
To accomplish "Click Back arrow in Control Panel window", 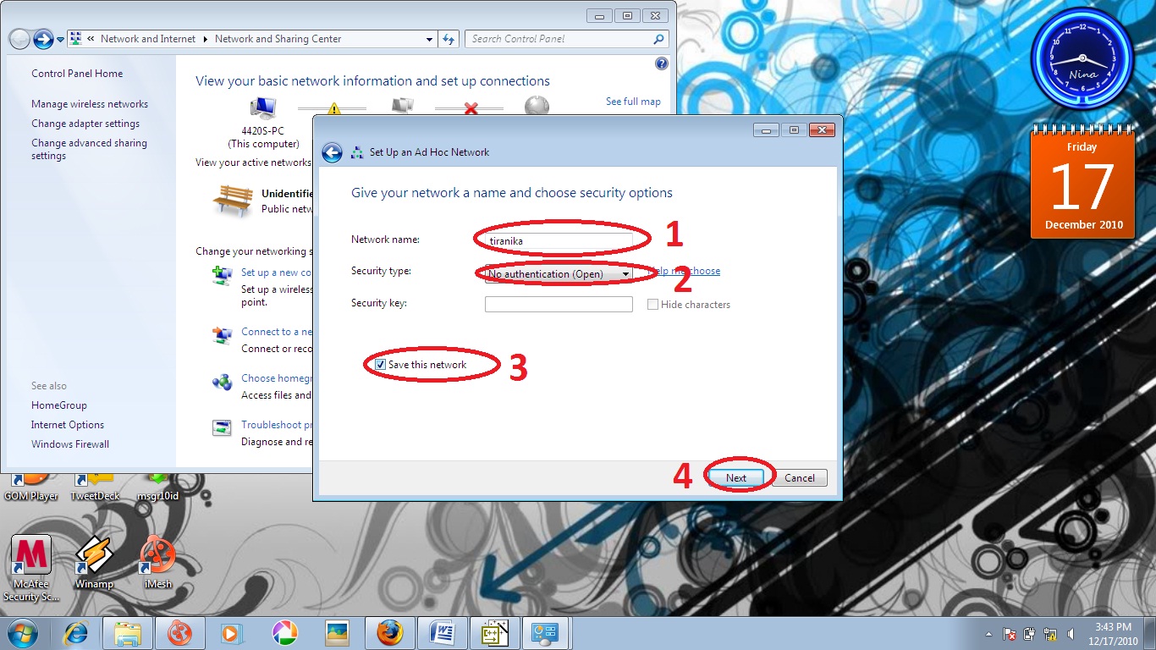I will [x=19, y=39].
